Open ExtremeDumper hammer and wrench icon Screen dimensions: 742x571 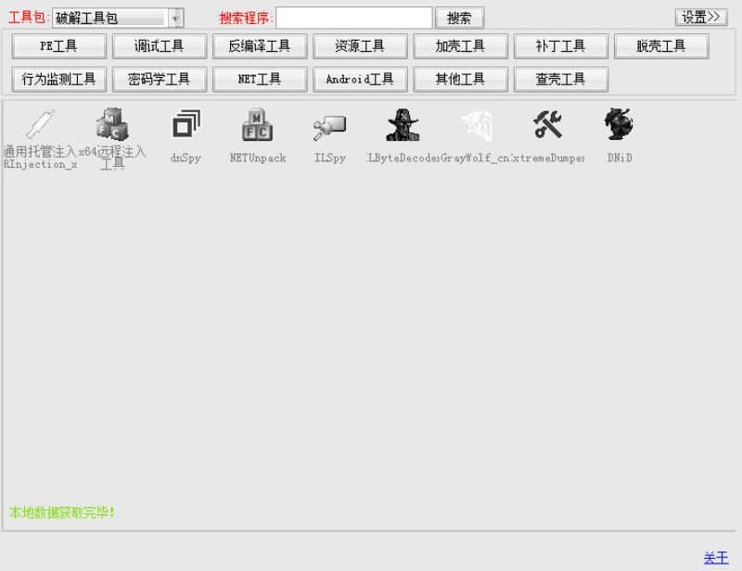[547, 124]
